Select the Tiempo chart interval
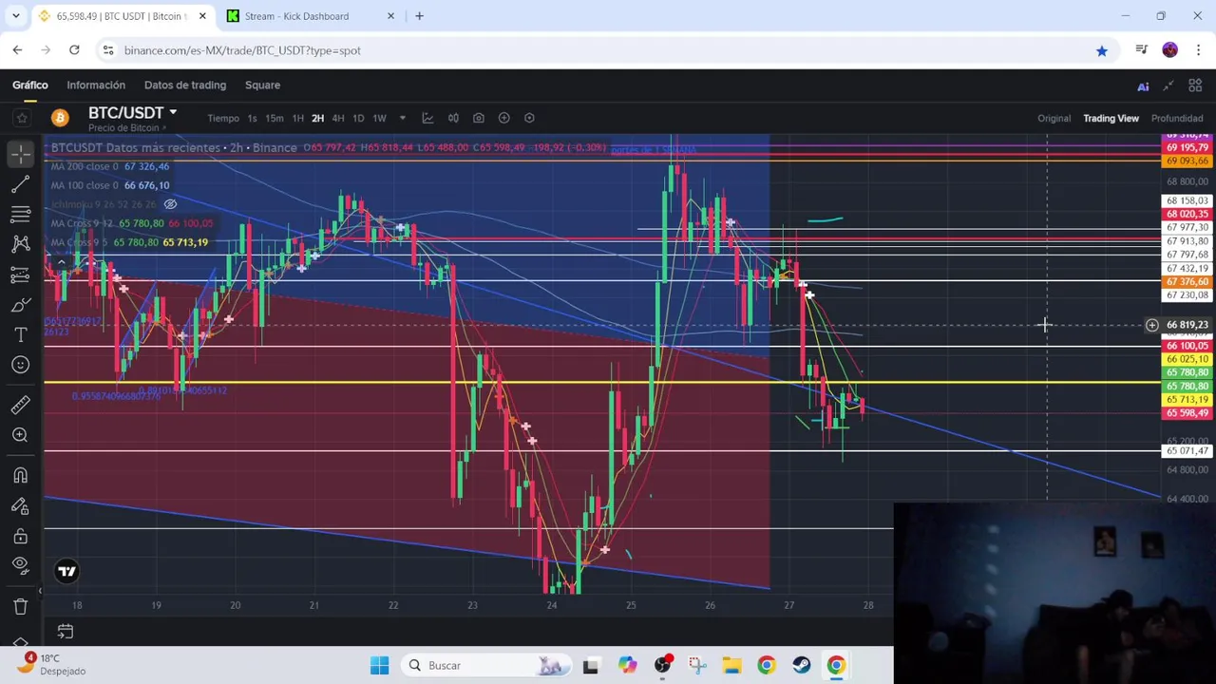Image resolution: width=1216 pixels, height=684 pixels. [x=223, y=118]
